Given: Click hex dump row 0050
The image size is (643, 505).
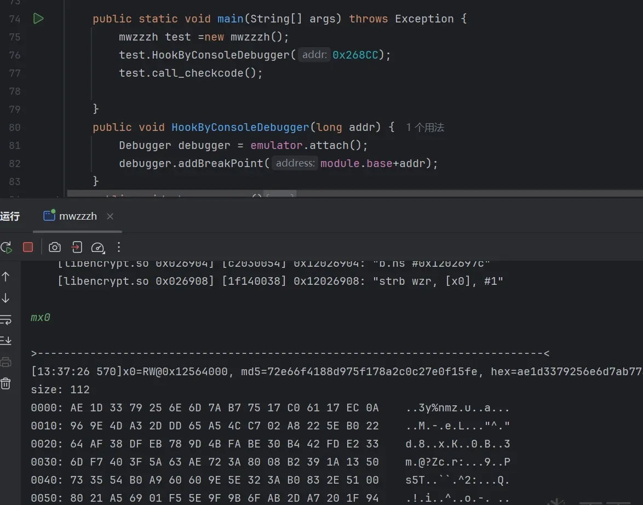Looking at the screenshot, I should tap(270, 498).
